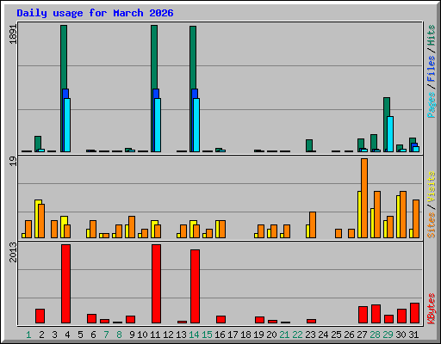
Task: Click the green day label 22
Action: 297,335
